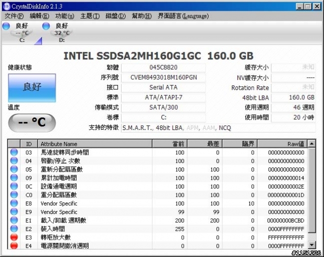Image resolution: width=324 pixels, height=257 pixels.
Task: Click the firmware field 045C8820
Action: [164, 67]
